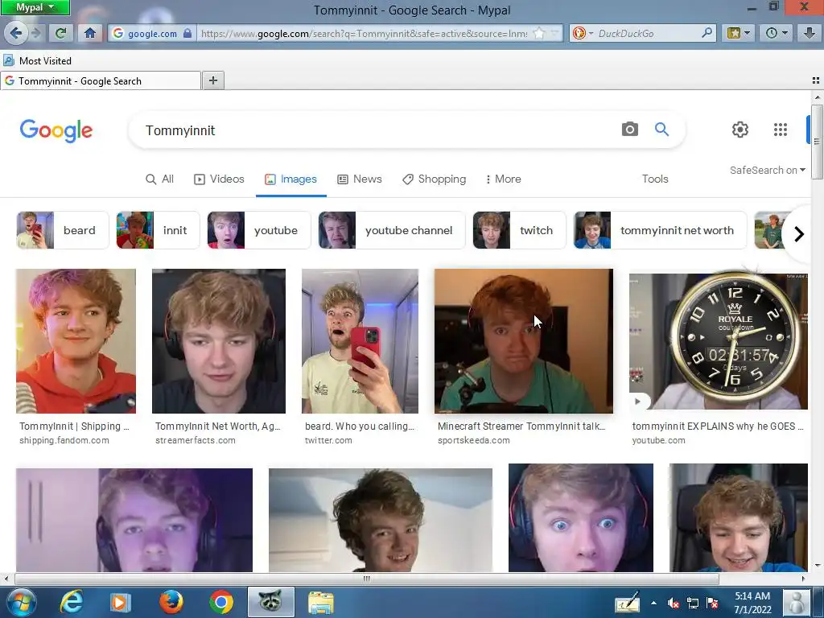Viewport: 824px width, 618px height.
Task: Click the blue Google search magnifier
Action: pos(661,130)
